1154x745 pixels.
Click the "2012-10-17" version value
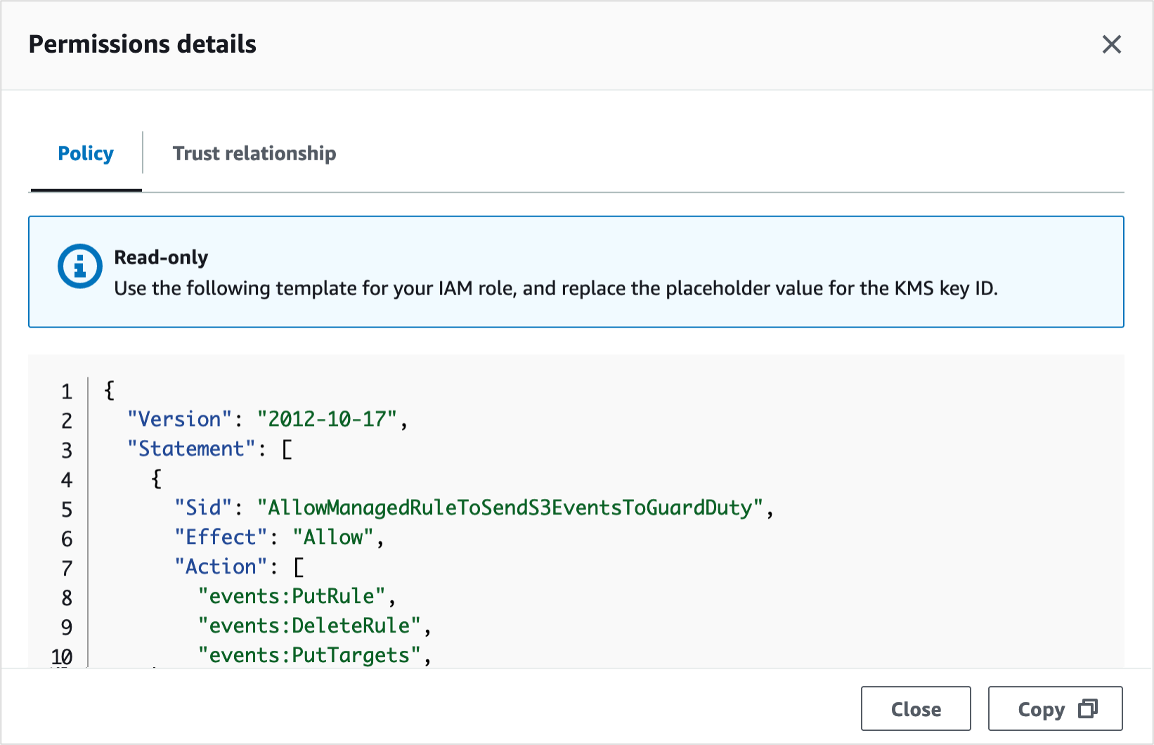click(x=328, y=420)
